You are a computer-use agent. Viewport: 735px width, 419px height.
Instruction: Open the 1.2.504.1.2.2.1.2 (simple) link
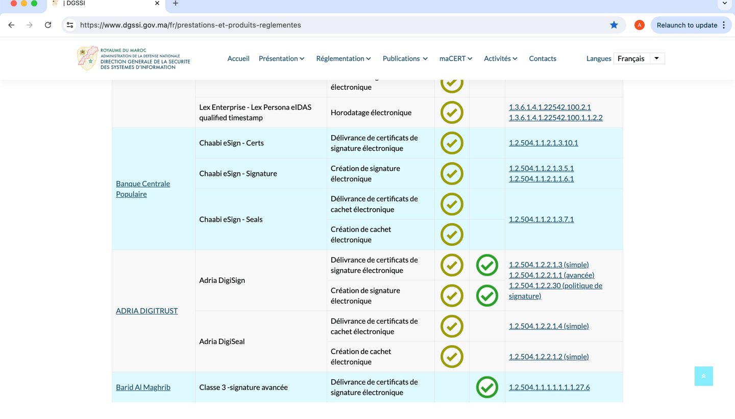point(549,357)
